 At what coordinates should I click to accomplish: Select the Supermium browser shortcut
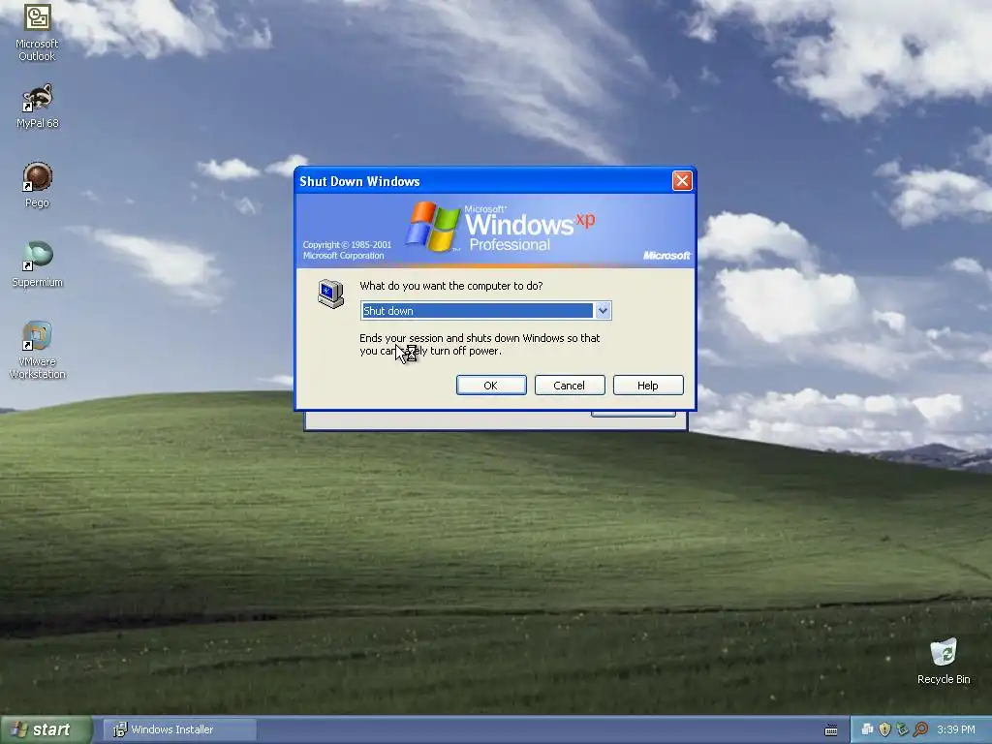coord(37,264)
